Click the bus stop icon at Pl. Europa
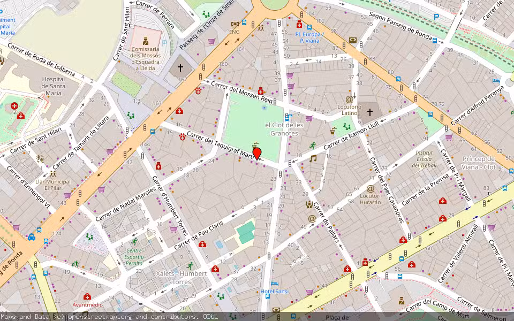514x321 pixels. pyautogui.click(x=310, y=27)
